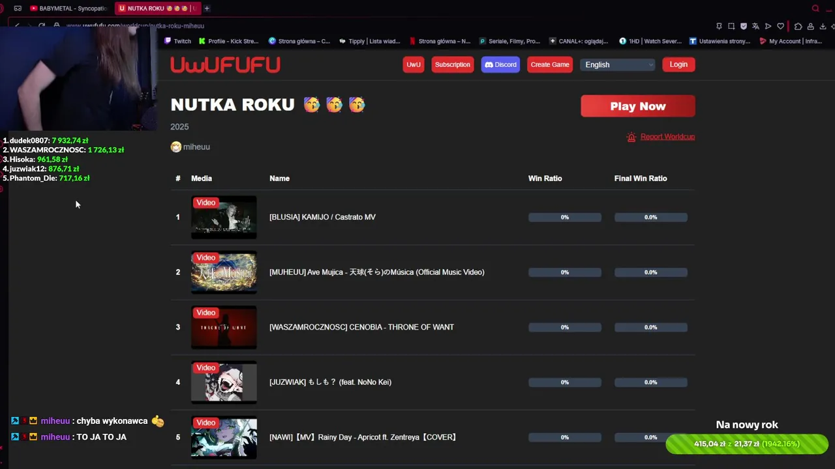
Task: Click the "[MUHEUU] Ave Mujica" entry name
Action: tap(376, 272)
